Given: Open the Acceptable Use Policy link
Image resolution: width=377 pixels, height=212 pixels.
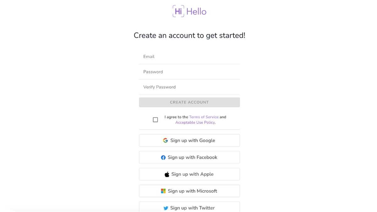Looking at the screenshot, I should coord(195,122).
